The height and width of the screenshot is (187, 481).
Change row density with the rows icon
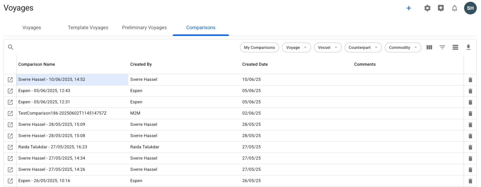[455, 47]
